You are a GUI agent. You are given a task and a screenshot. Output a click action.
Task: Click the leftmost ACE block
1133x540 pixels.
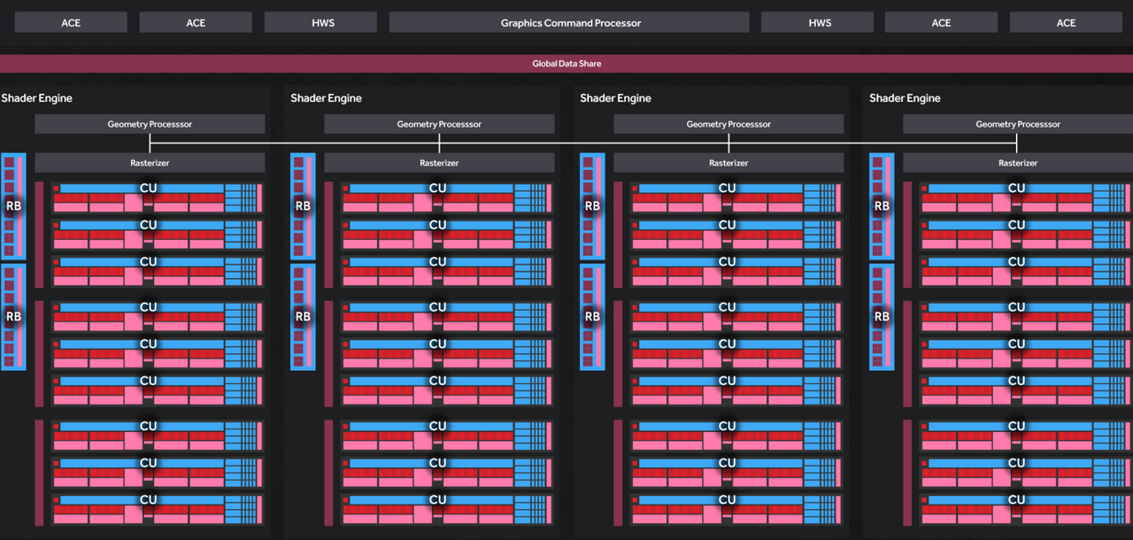[71, 22]
